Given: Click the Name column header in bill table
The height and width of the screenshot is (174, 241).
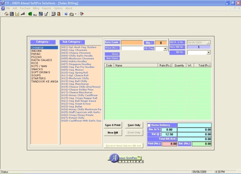Looking at the screenshot, I should pyautogui.click(x=136, y=65).
